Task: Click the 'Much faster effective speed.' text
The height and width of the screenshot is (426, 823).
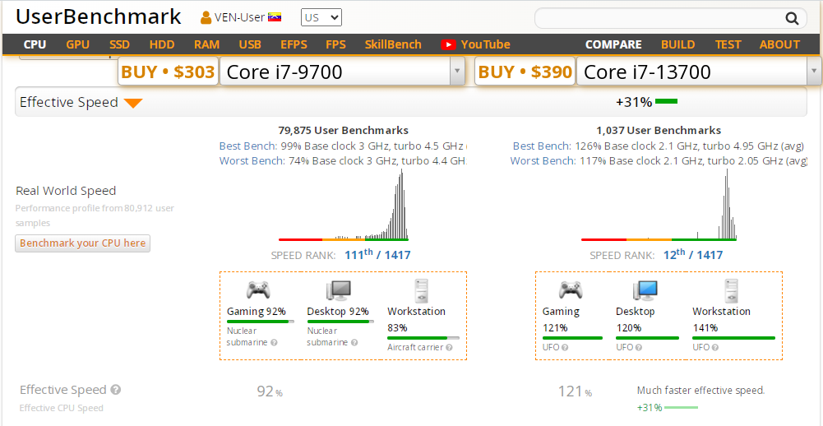Action: tap(700, 391)
